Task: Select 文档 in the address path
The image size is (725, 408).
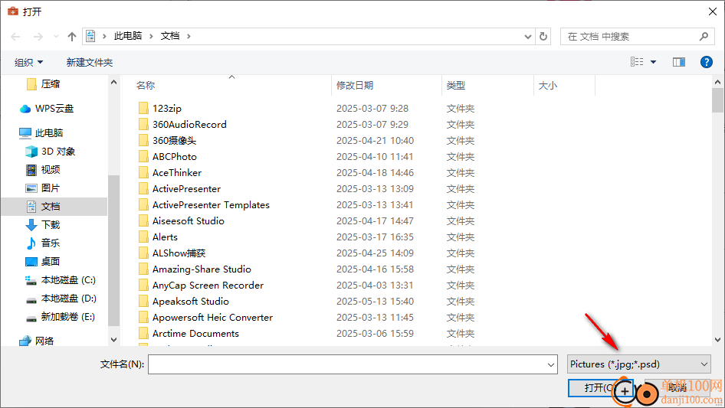Action: pyautogui.click(x=169, y=36)
